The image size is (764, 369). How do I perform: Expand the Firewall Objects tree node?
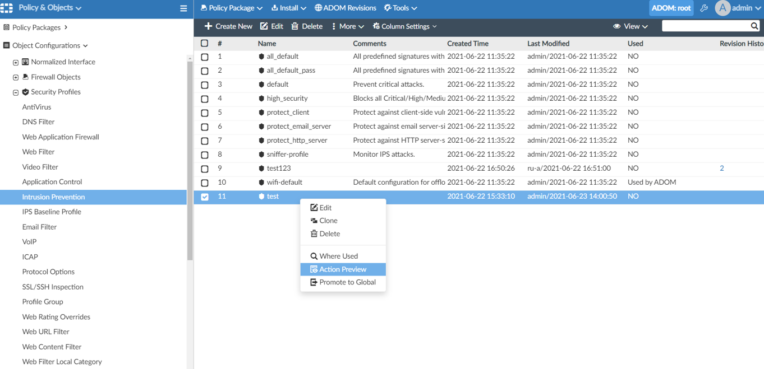[x=16, y=77]
